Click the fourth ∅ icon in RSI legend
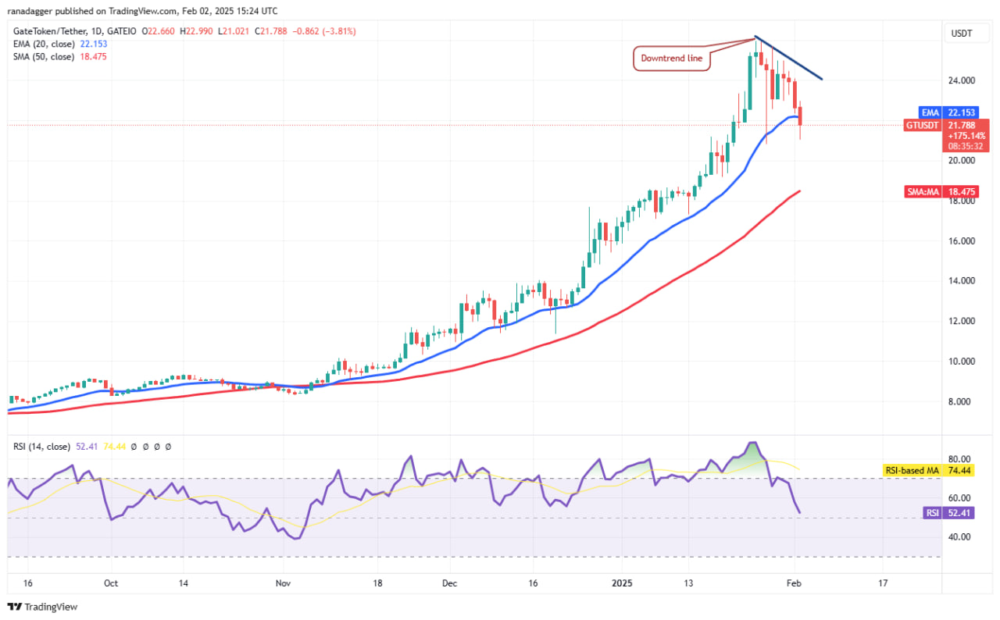 (168, 447)
